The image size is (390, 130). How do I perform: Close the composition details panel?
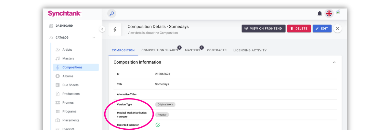click(337, 29)
